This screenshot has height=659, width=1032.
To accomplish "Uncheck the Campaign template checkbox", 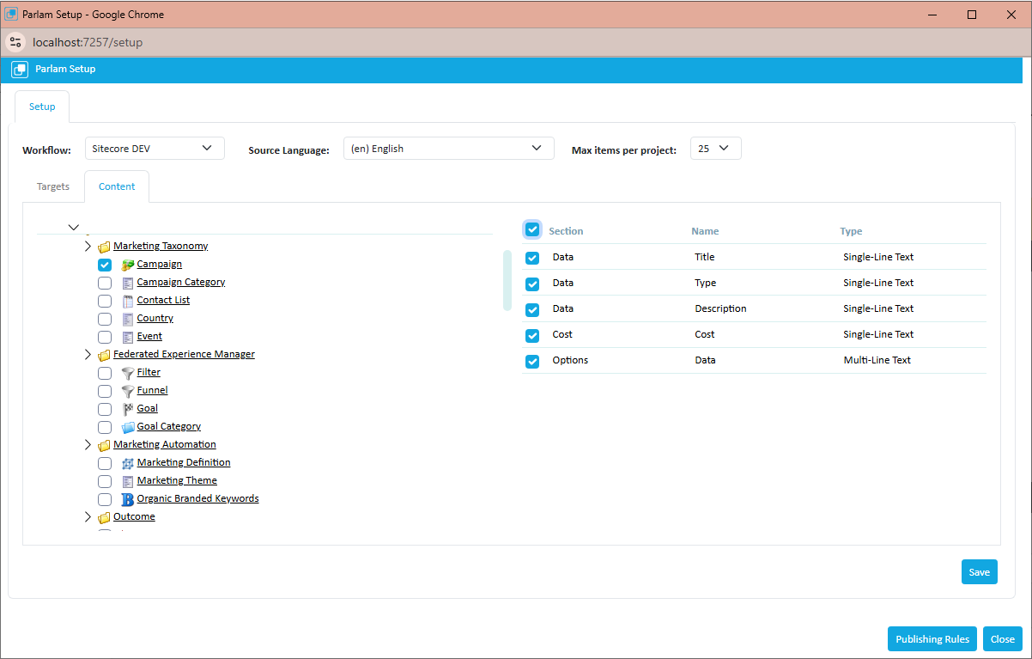I will [104, 265].
